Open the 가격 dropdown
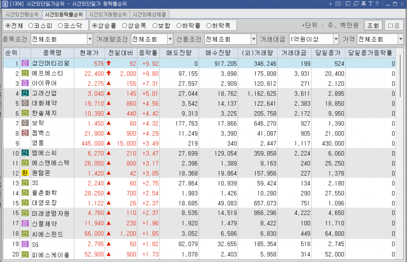Image resolution: width=407 pixels, height=262 pixels. tap(401, 39)
